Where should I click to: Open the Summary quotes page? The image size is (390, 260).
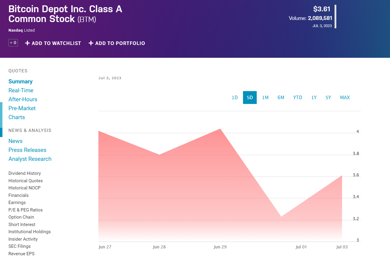[x=21, y=82]
